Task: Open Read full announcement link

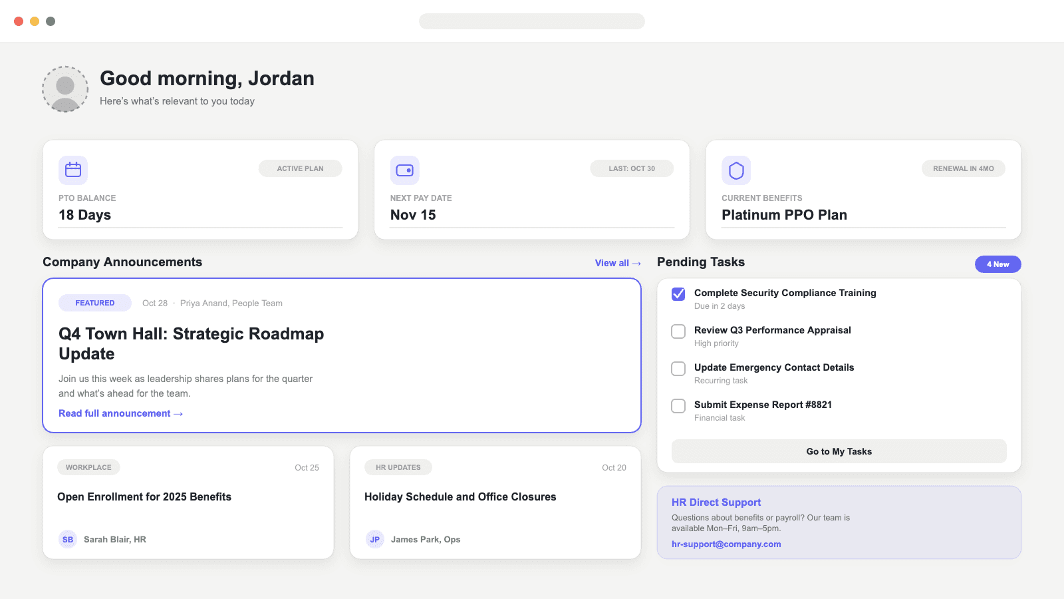Action: click(x=121, y=413)
